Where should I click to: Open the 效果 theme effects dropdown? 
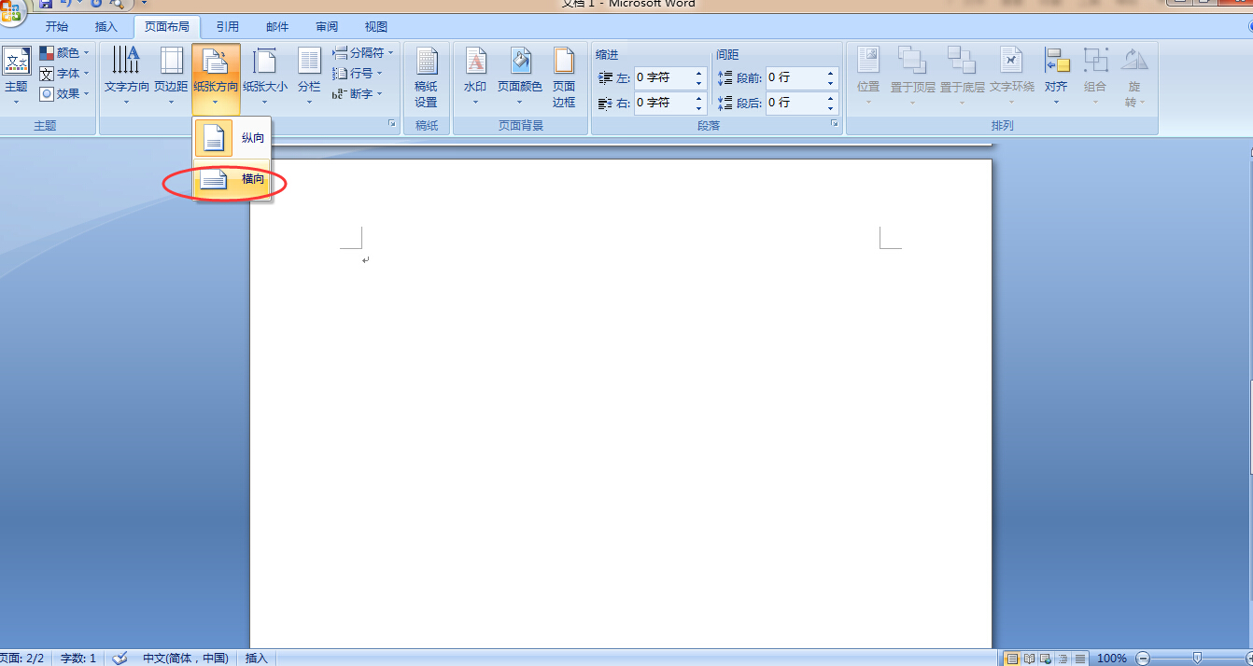(64, 93)
